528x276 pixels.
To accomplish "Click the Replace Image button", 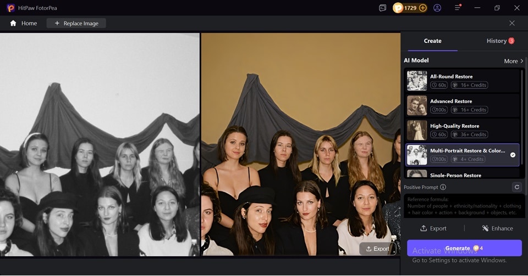I will tap(76, 23).
